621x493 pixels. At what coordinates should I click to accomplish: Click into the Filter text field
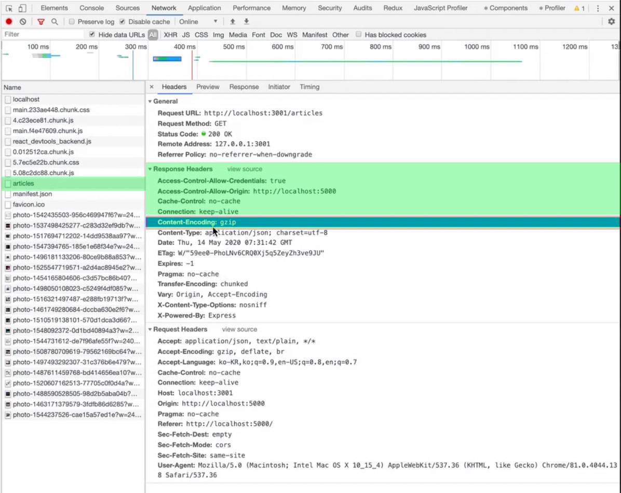[43, 34]
